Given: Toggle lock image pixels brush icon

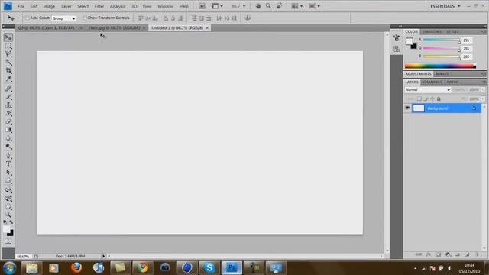Looking at the screenshot, I should [426, 99].
